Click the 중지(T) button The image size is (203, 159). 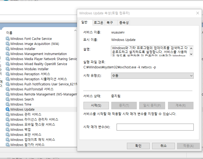[x=124, y=106]
